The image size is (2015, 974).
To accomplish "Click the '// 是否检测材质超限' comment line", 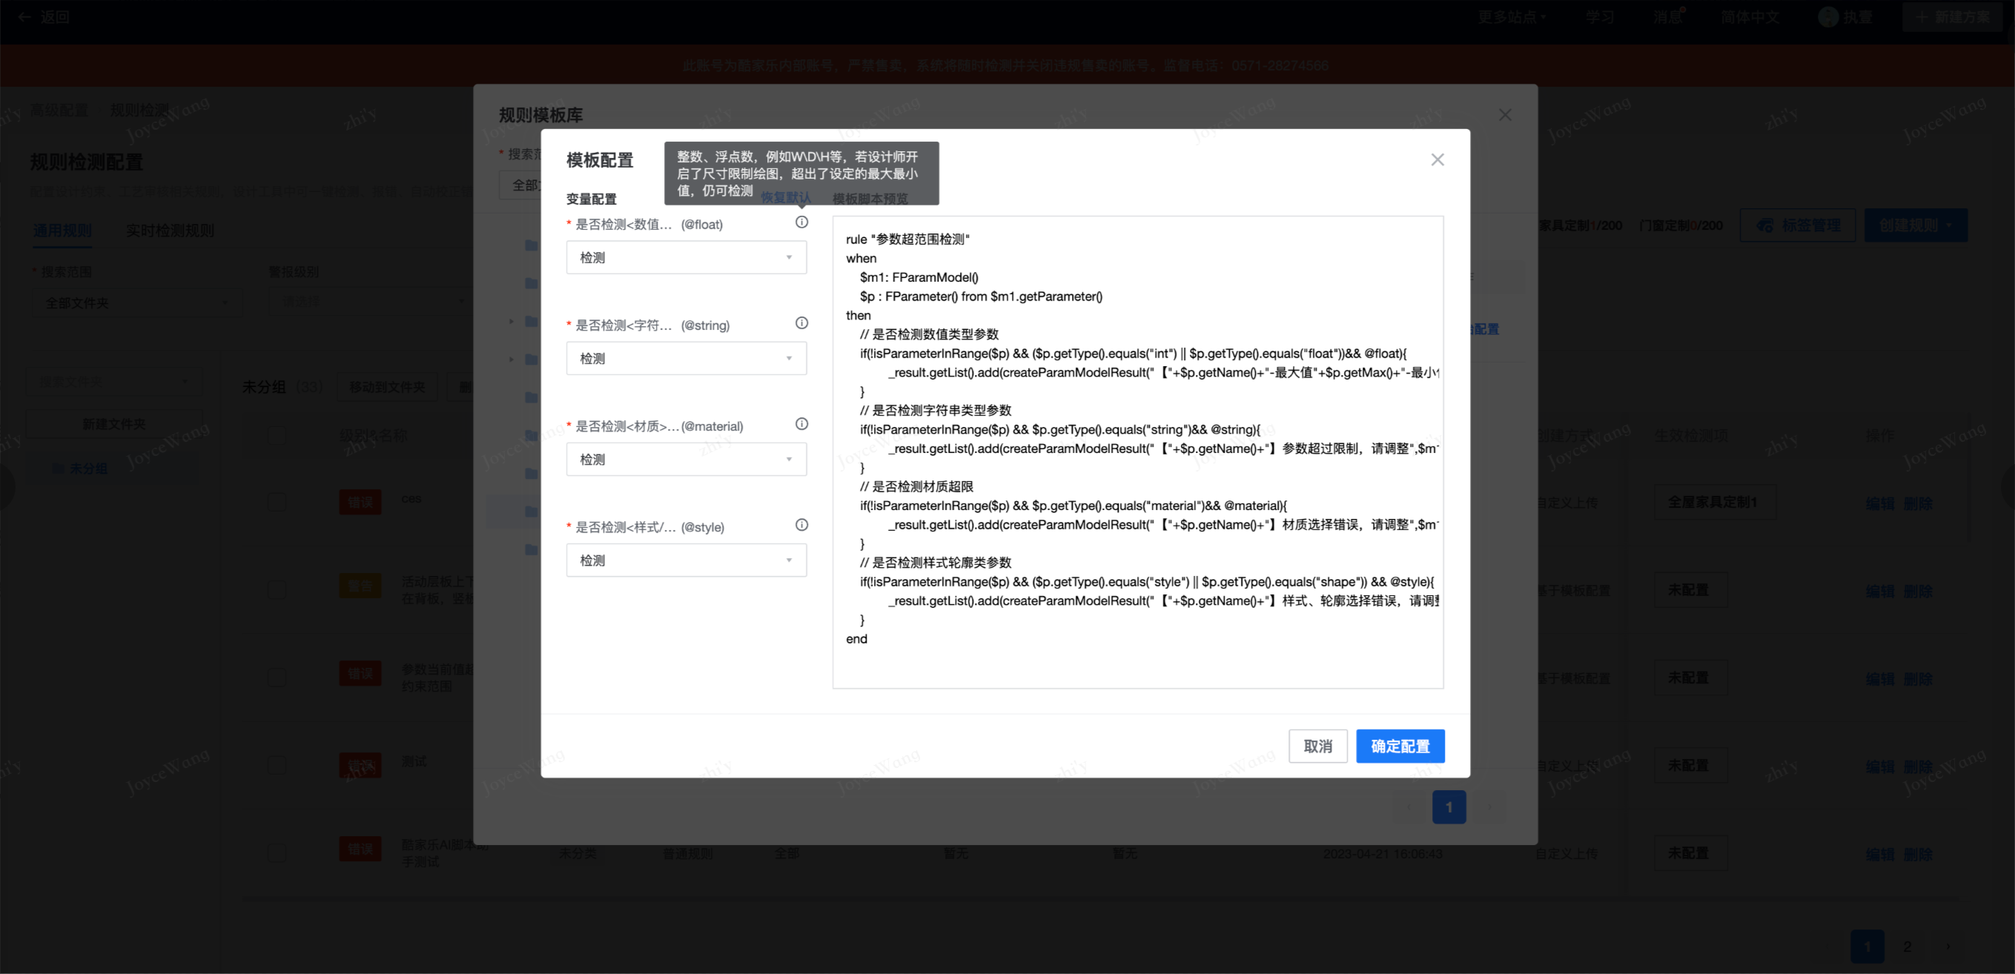I will coord(916,486).
